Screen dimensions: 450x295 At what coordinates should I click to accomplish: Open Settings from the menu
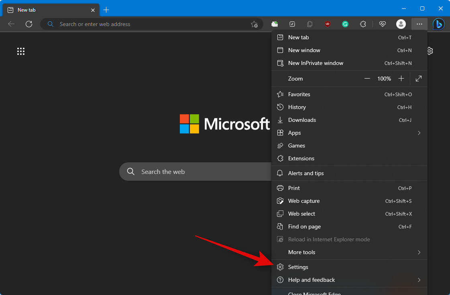coord(298,267)
